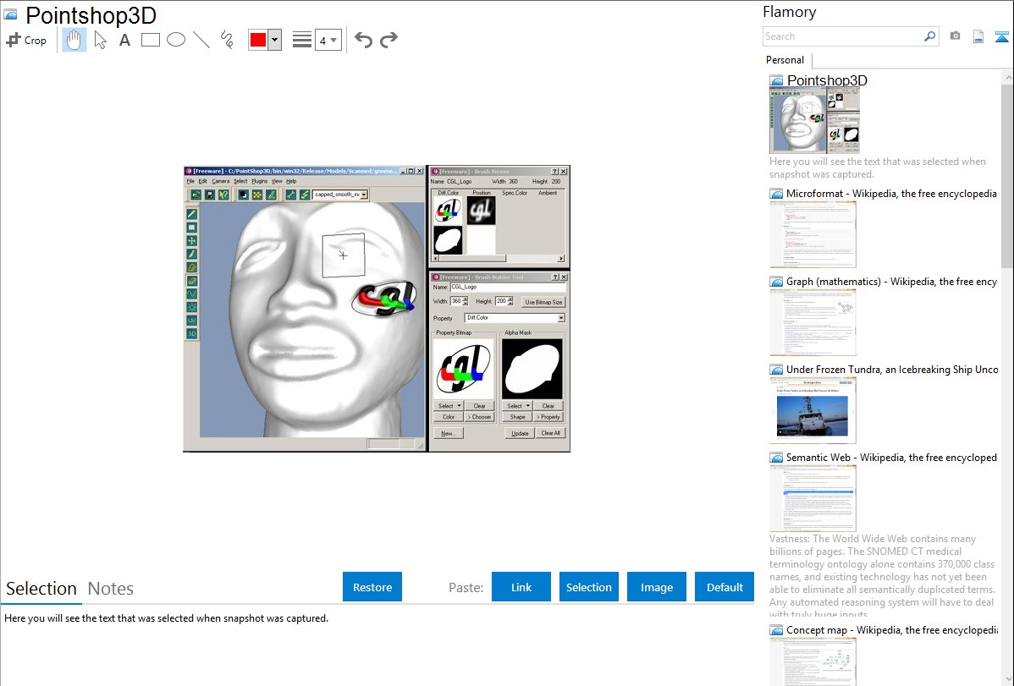Open the line width dropdown showing 4

coord(328,40)
